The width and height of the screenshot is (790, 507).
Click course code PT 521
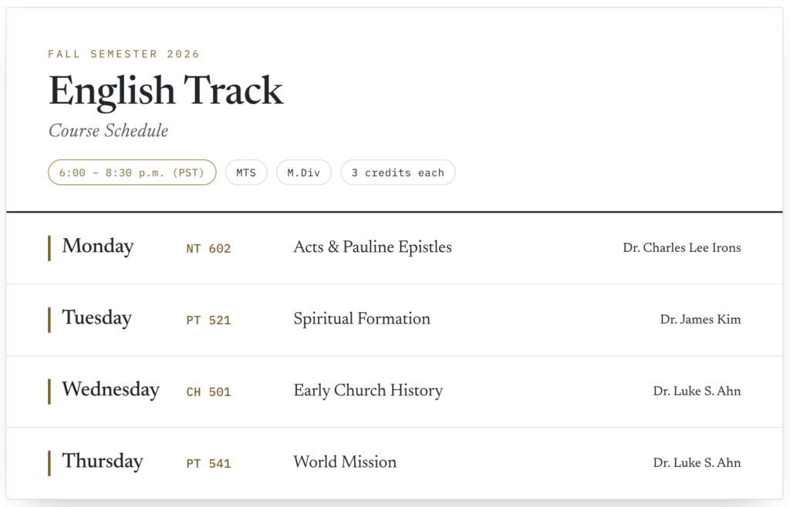pyautogui.click(x=208, y=321)
